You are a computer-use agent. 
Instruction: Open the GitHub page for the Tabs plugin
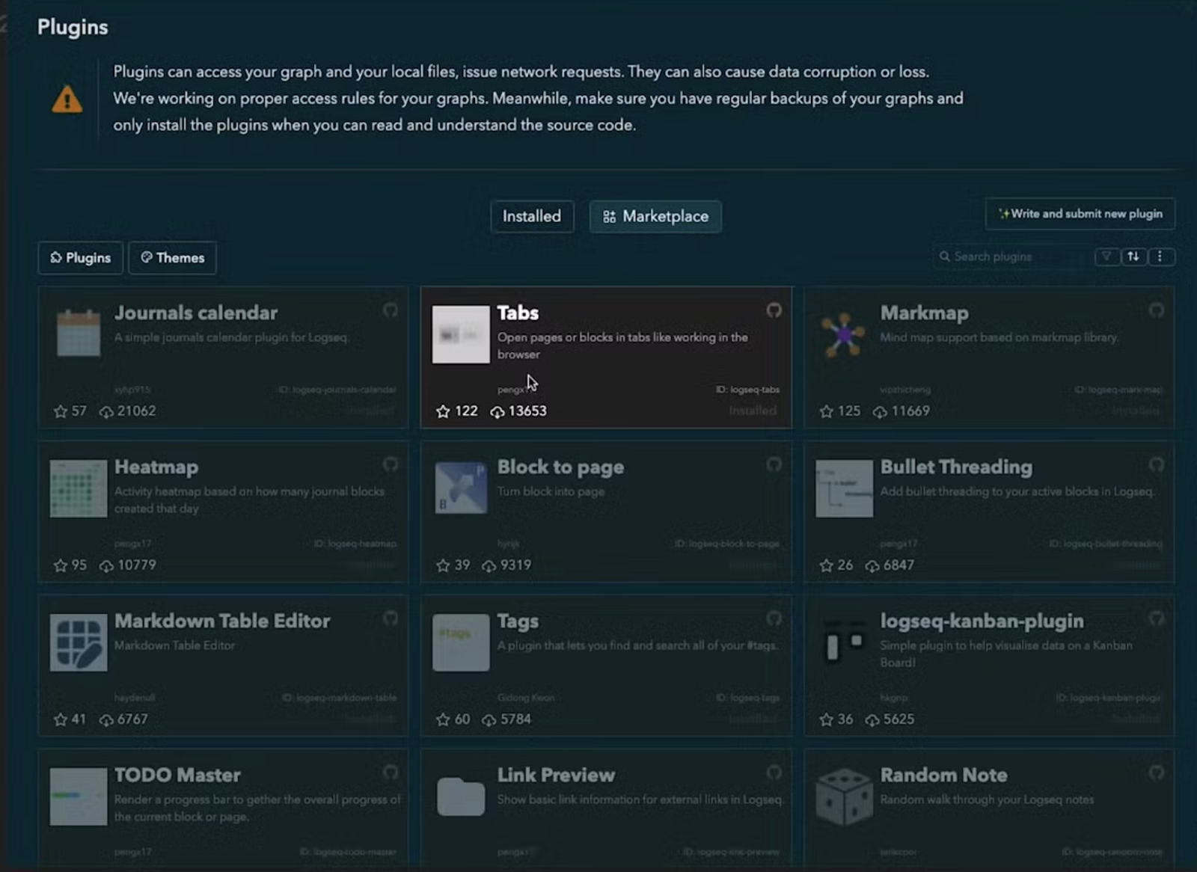point(774,312)
